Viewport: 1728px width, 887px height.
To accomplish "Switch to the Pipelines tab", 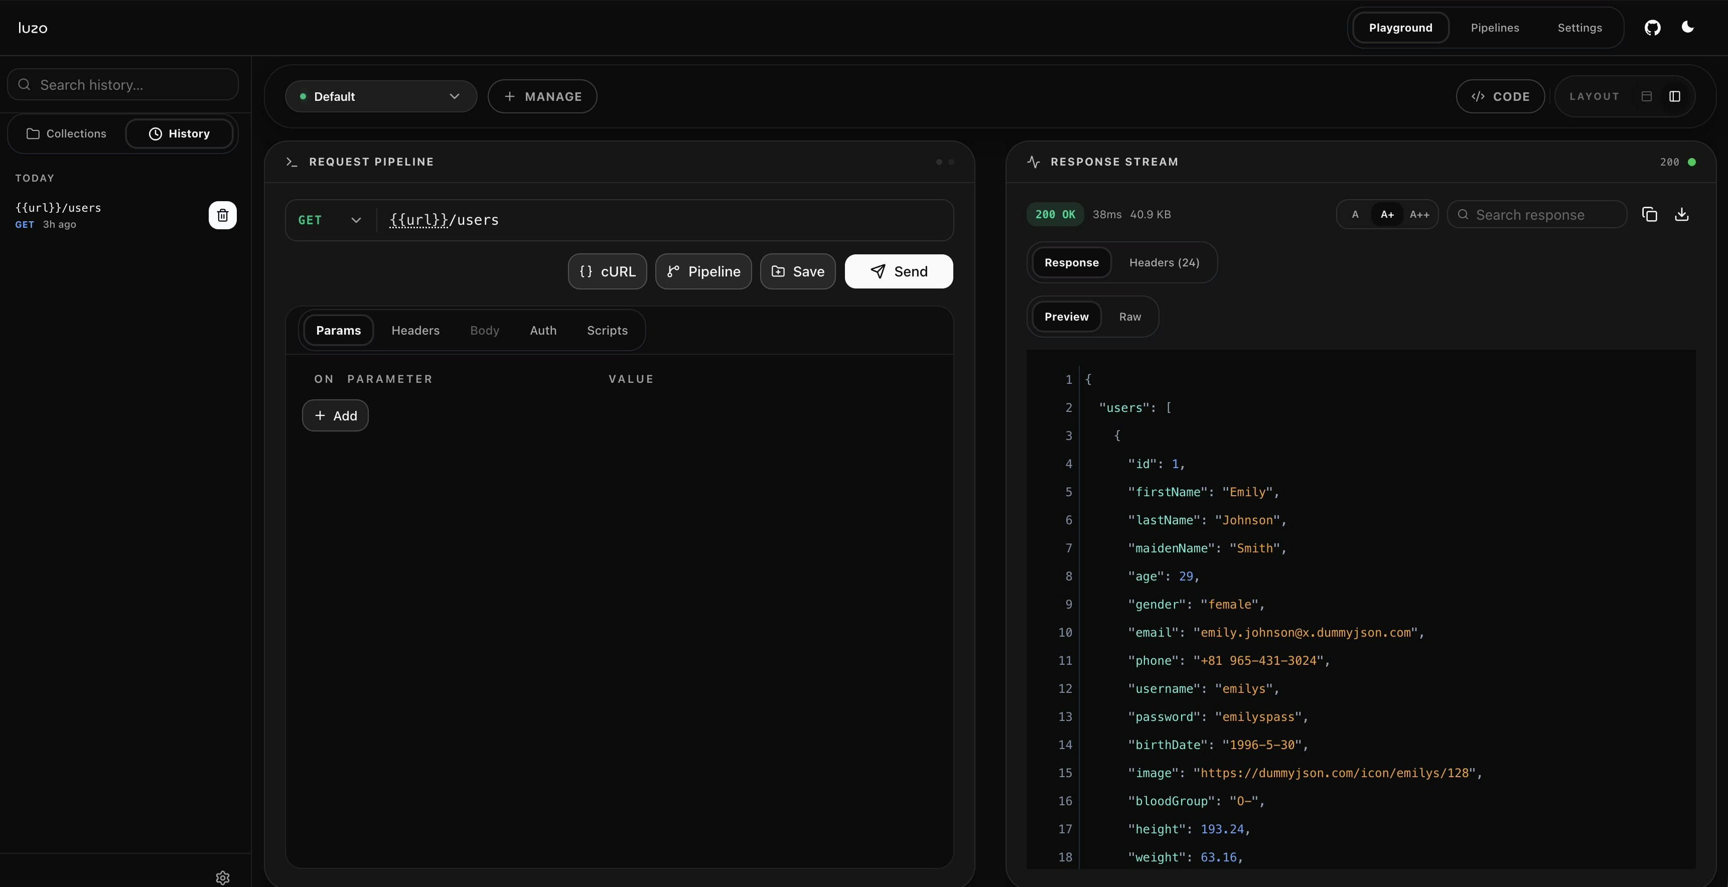I will coord(1495,28).
